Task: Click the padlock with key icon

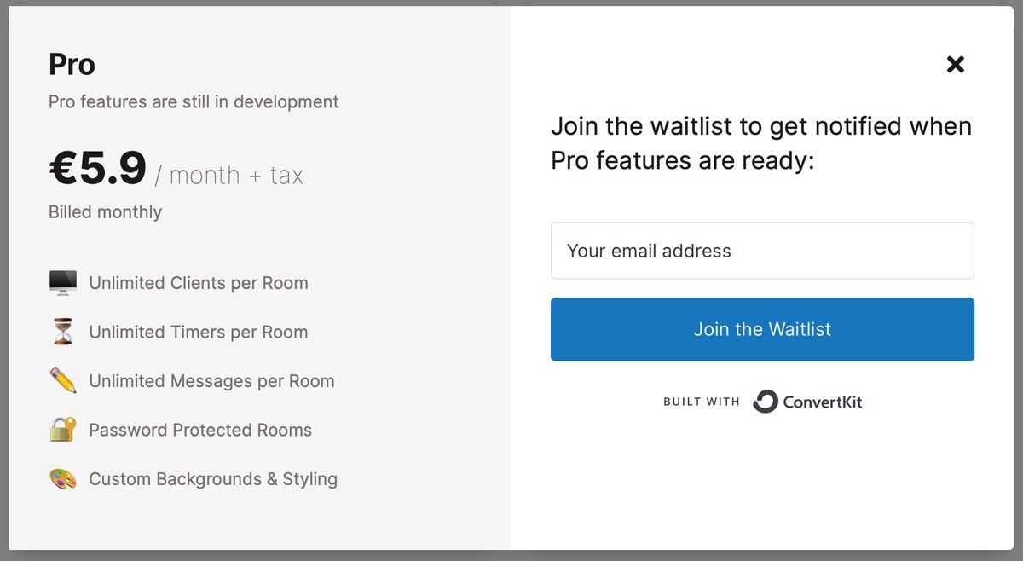Action: click(x=63, y=430)
